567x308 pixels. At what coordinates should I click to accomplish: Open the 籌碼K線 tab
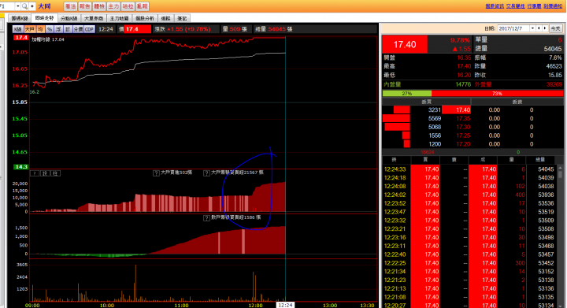coord(20,18)
